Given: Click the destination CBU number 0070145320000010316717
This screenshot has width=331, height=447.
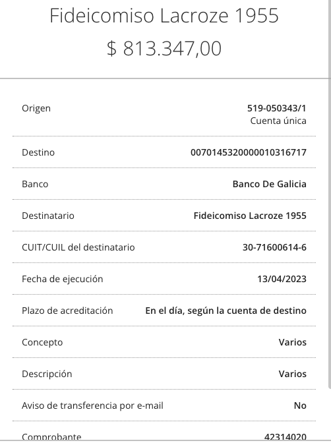Looking at the screenshot, I should click(x=249, y=152).
